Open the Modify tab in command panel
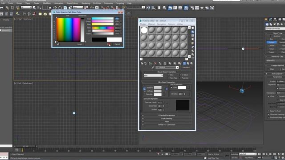The image size is (285, 160). (x=271, y=19)
